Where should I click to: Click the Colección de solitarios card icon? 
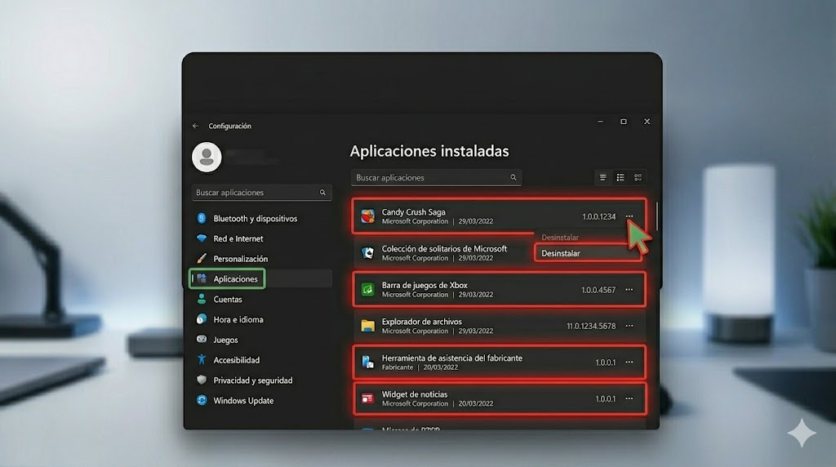[x=368, y=253]
